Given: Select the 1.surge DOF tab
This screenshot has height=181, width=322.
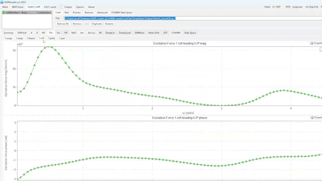Looking at the screenshot, I should coord(8,38).
